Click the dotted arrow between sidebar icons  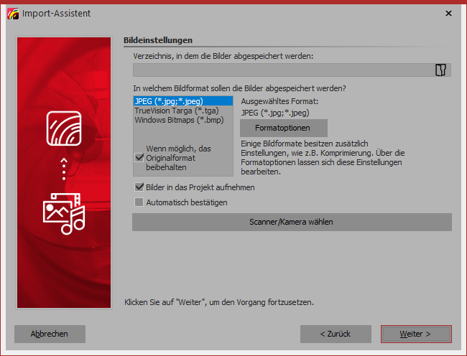pyautogui.click(x=64, y=170)
